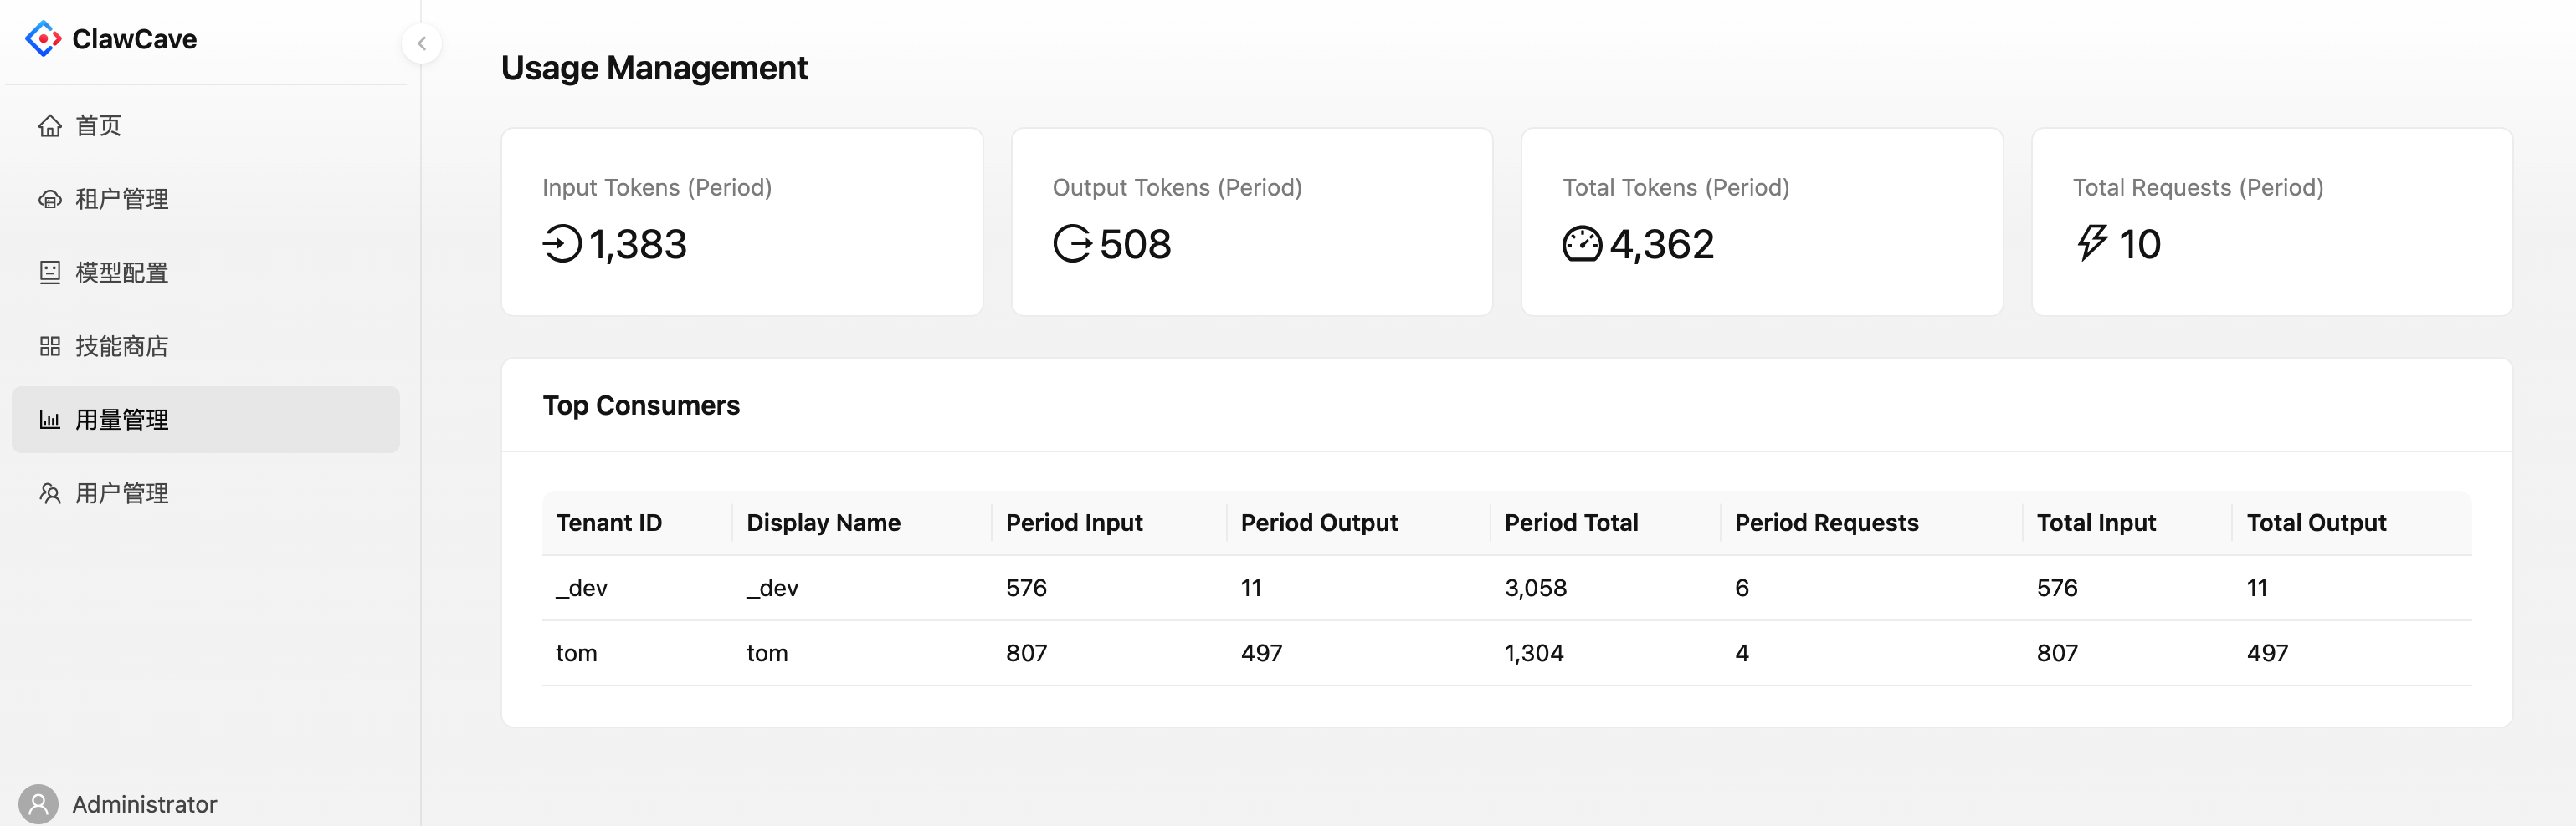Click the Input Tokens arrow icon

[562, 244]
